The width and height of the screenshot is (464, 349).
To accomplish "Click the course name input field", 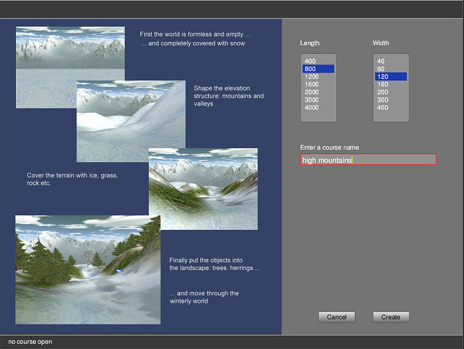I will [368, 160].
